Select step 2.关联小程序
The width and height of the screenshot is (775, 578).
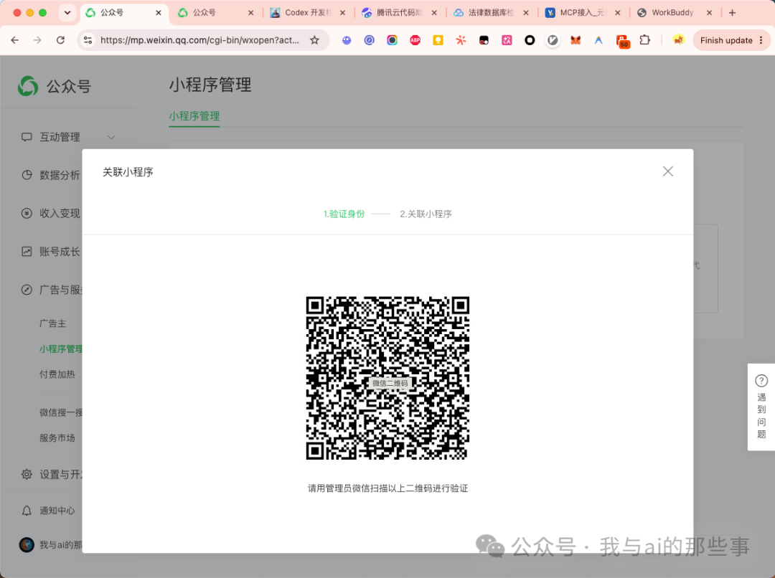426,214
